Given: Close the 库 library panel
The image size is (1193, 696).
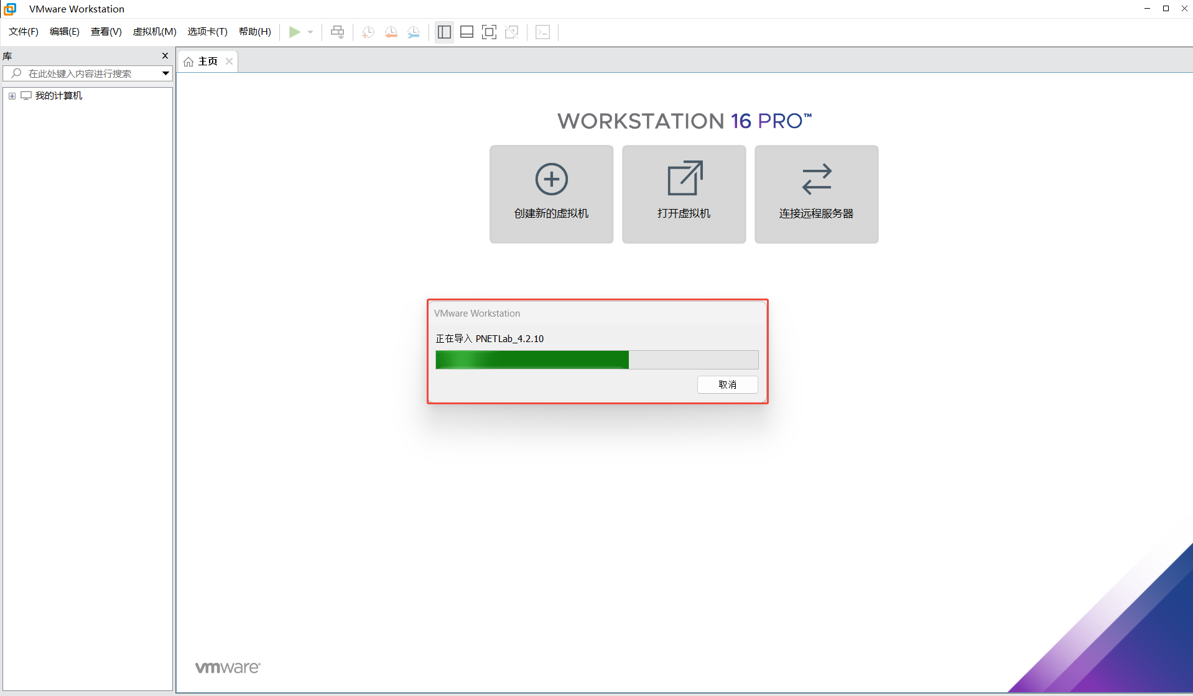Looking at the screenshot, I should tap(165, 55).
